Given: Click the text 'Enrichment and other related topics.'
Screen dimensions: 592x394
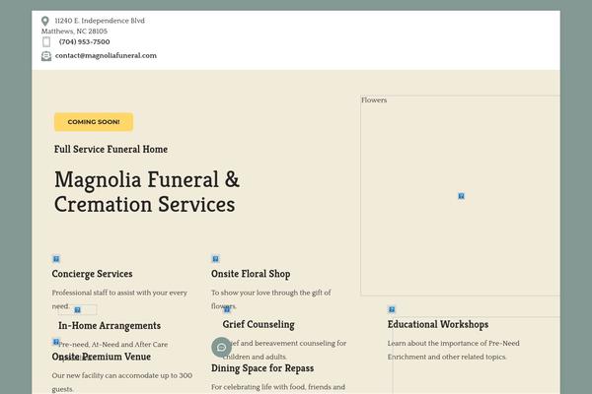Looking at the screenshot, I should tap(447, 357).
